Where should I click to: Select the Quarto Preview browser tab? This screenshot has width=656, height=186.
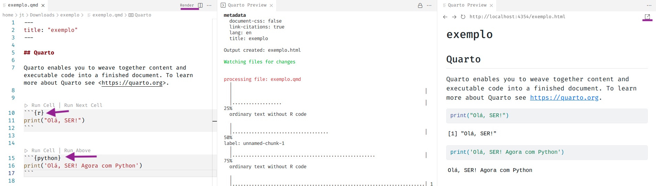(467, 5)
